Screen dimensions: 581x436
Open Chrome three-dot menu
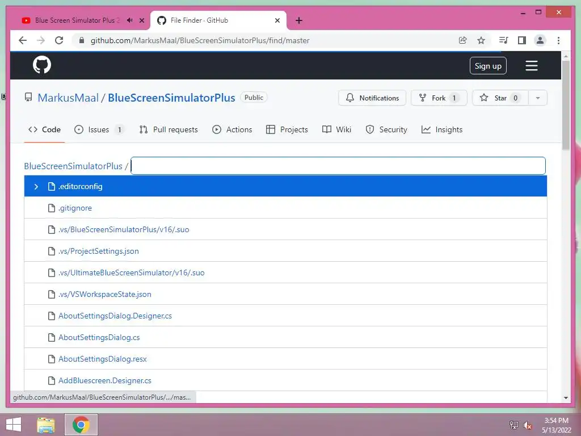coord(558,40)
